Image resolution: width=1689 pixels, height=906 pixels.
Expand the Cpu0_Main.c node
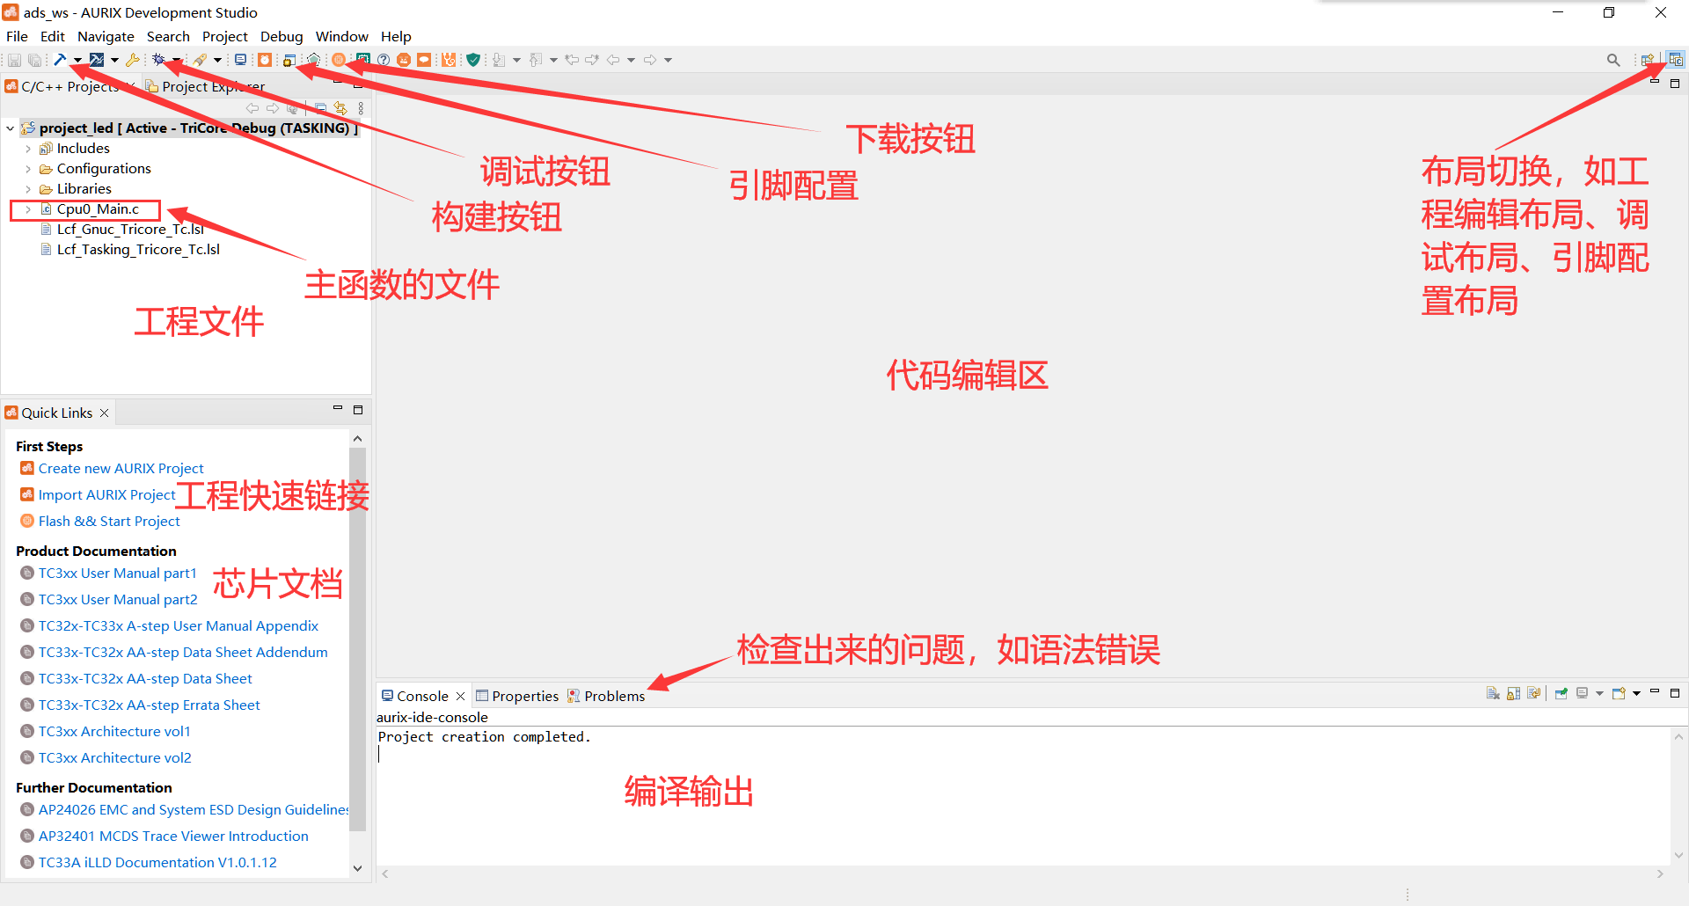point(28,209)
